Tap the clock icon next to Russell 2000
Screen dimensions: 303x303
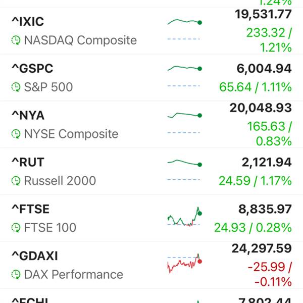(x=16, y=181)
